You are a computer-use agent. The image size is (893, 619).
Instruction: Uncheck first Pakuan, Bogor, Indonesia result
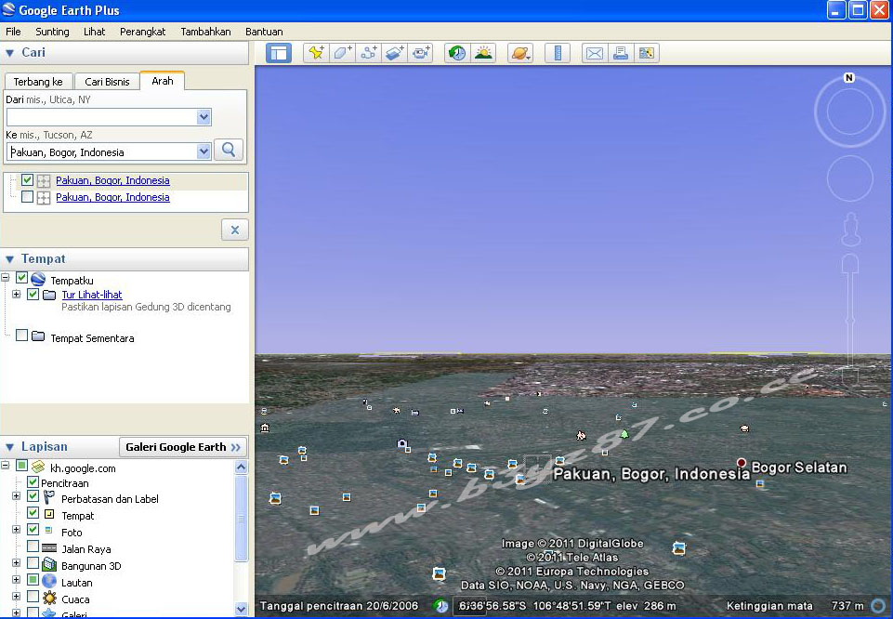tap(27, 180)
